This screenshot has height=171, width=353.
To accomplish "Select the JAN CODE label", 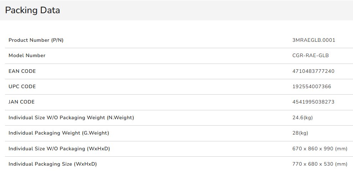I will tap(22, 102).
